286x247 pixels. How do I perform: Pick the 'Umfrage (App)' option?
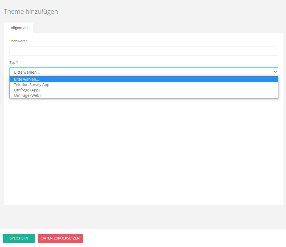coord(27,90)
